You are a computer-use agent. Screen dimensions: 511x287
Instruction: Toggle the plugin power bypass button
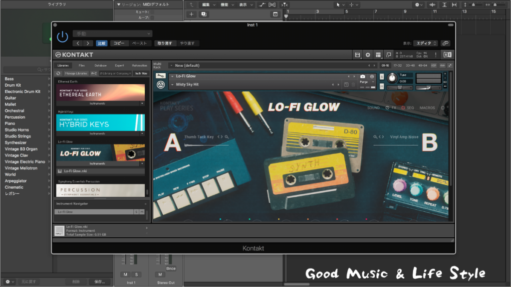click(62, 37)
